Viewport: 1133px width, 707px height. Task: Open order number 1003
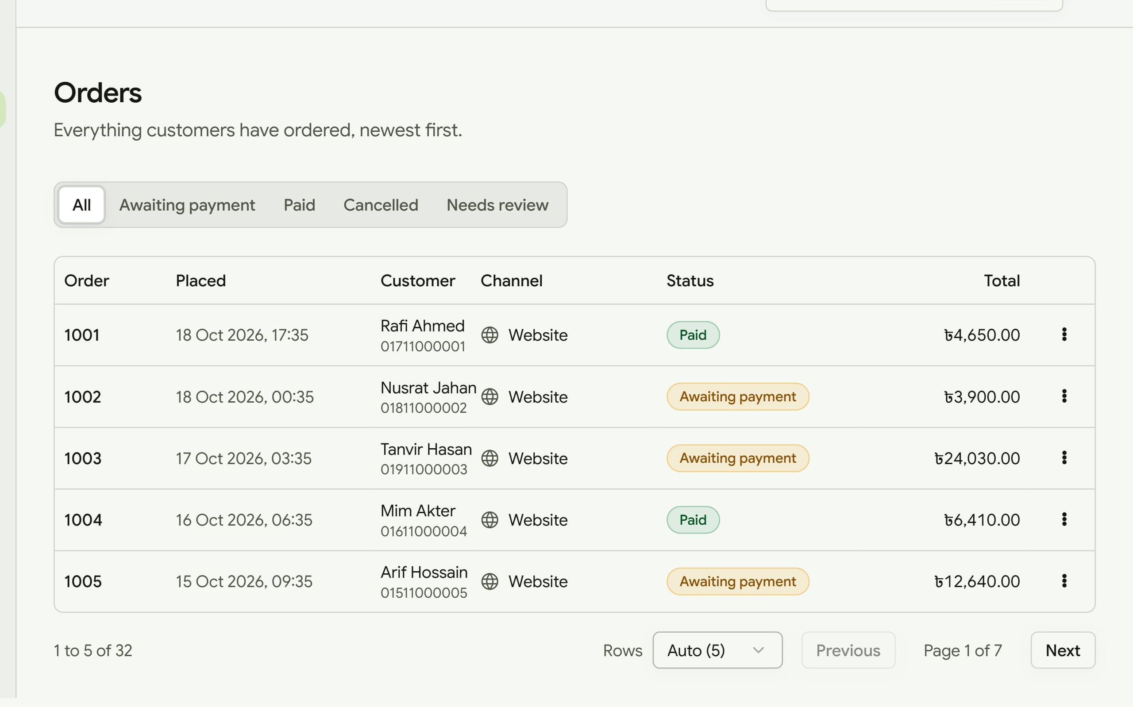tap(83, 458)
